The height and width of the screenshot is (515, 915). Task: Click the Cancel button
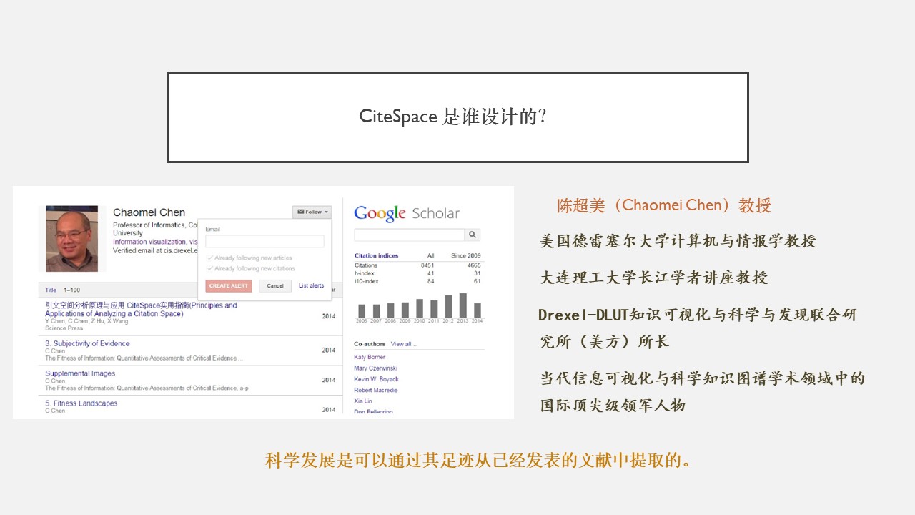coord(275,285)
